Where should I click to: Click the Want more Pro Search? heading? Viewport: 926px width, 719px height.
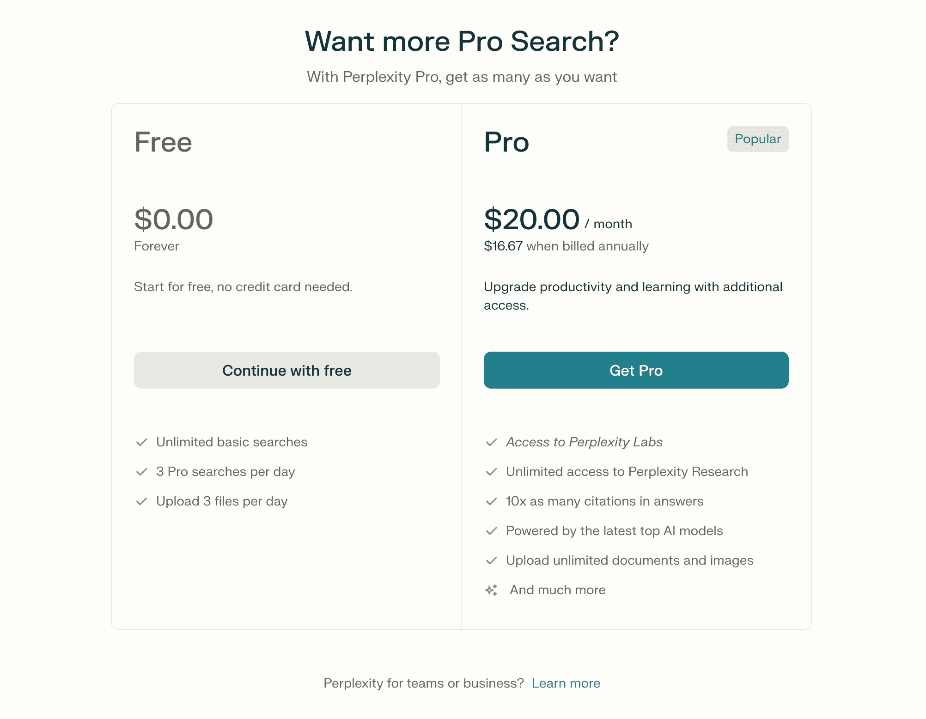tap(462, 41)
